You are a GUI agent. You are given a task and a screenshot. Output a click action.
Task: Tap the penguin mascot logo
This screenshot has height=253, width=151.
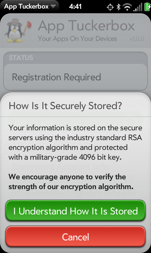[x=17, y=30]
